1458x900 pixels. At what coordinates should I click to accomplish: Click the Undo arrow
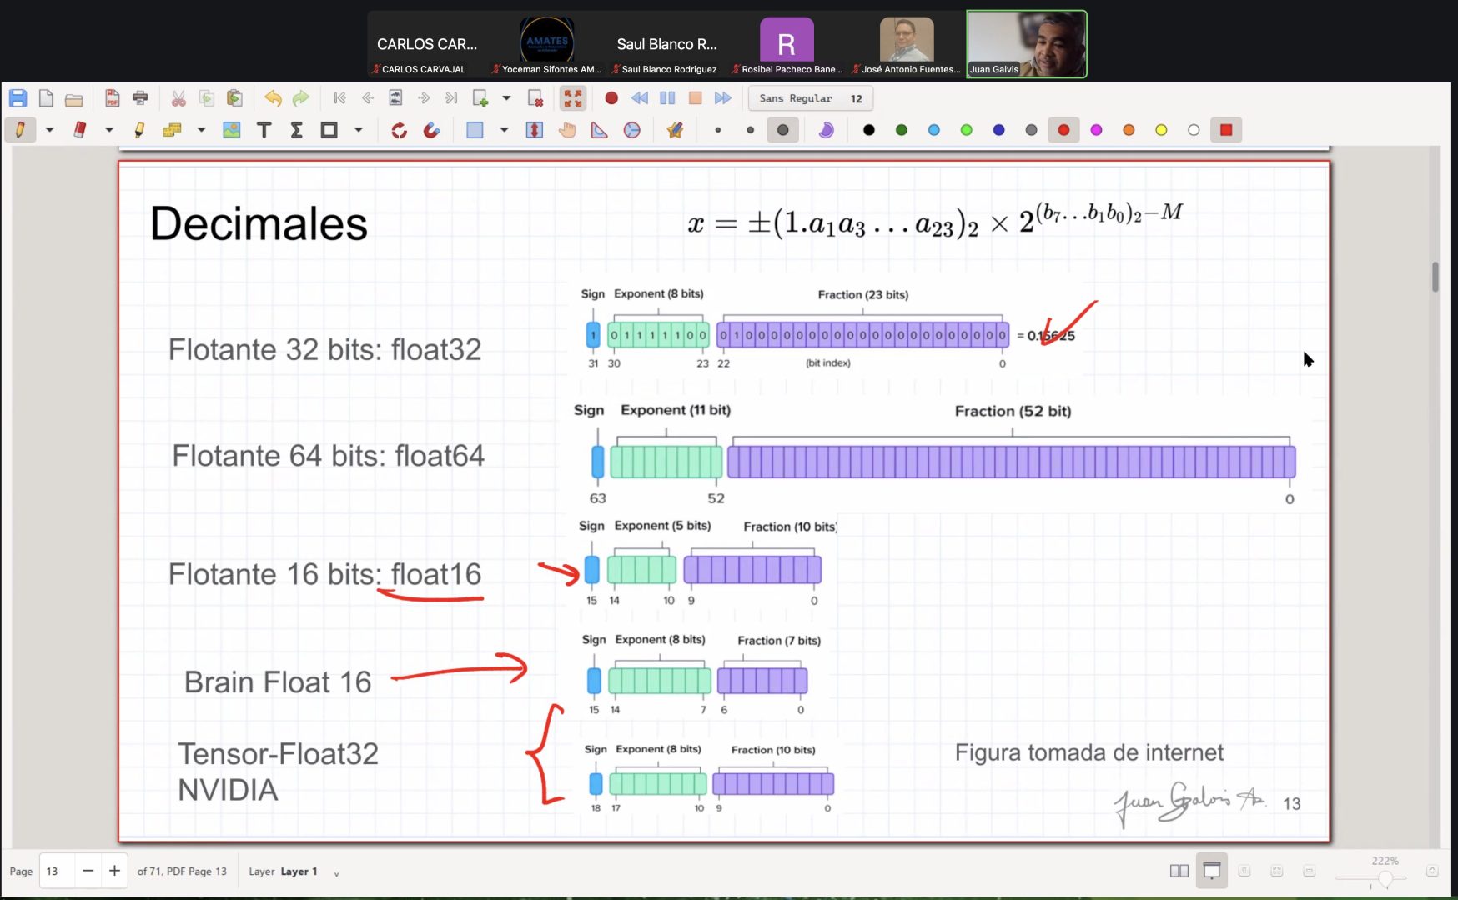click(273, 98)
